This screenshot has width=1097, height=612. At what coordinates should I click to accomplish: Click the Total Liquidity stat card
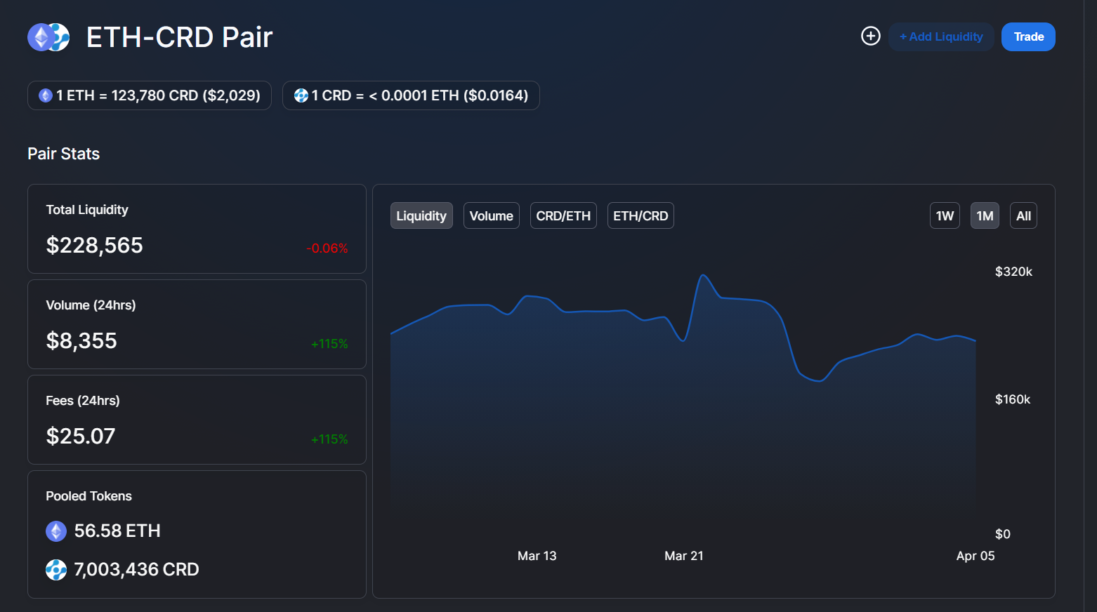click(197, 229)
